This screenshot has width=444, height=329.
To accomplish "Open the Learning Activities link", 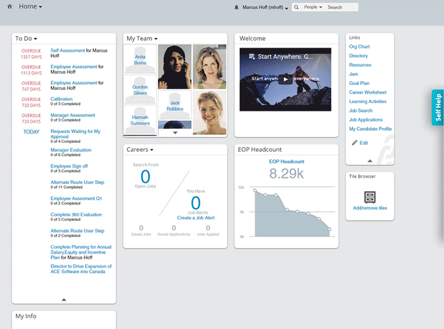I will pos(367,101).
